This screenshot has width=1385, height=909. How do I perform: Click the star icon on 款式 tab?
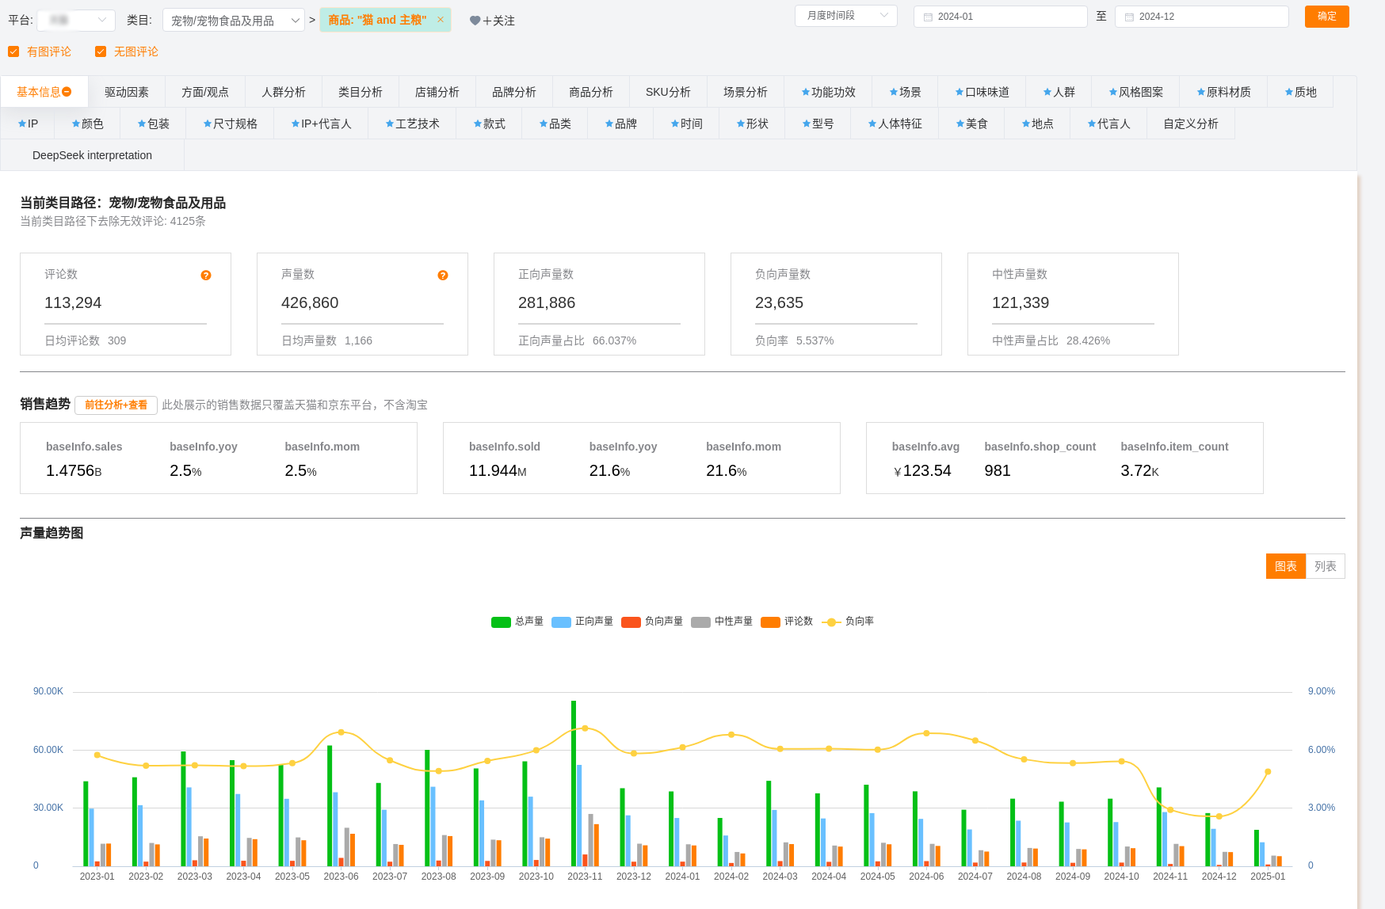coord(478,124)
